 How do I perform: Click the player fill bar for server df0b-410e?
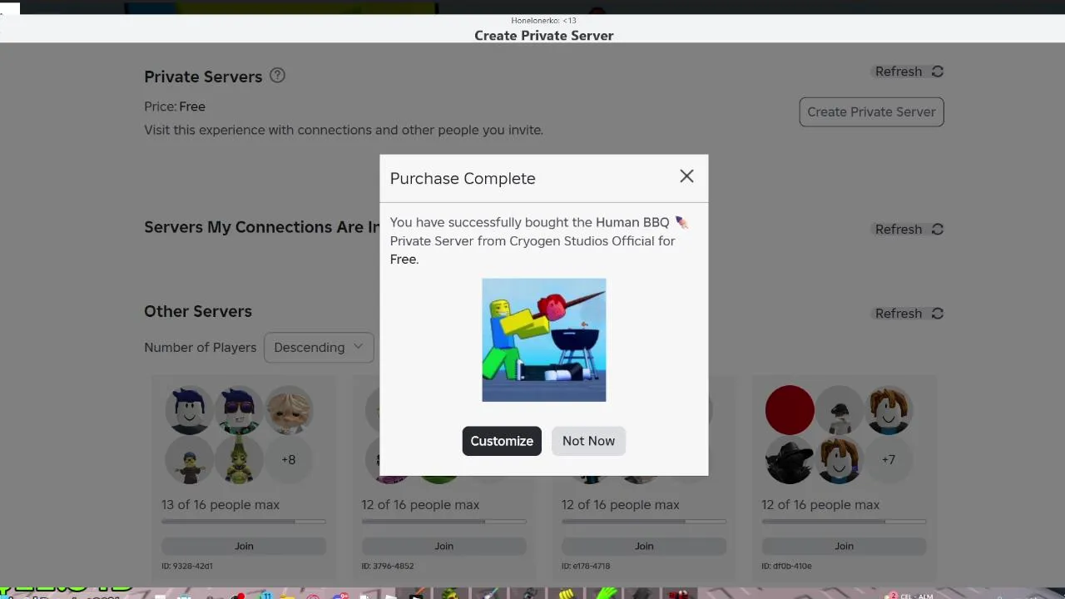pyautogui.click(x=844, y=522)
